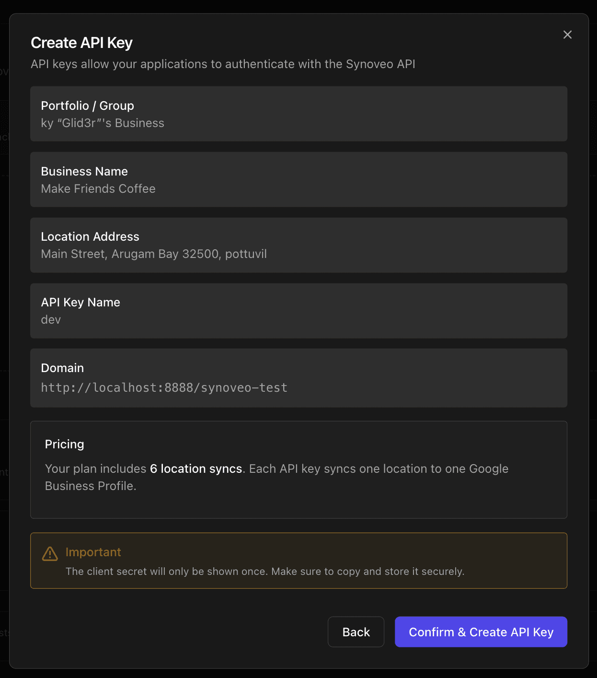Select the Make Friends Coffee business name text
Viewport: 597px width, 678px height.
tap(98, 188)
